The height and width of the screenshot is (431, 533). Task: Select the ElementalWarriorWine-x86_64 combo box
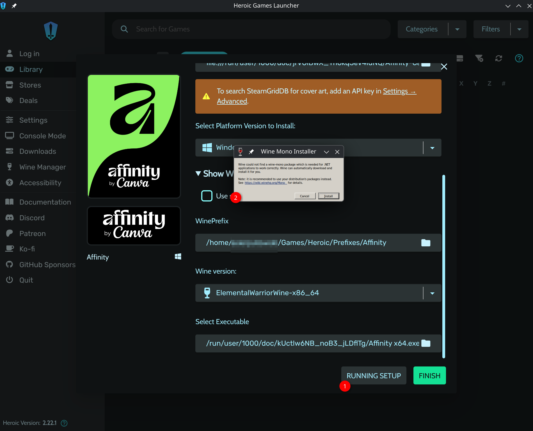click(x=318, y=293)
